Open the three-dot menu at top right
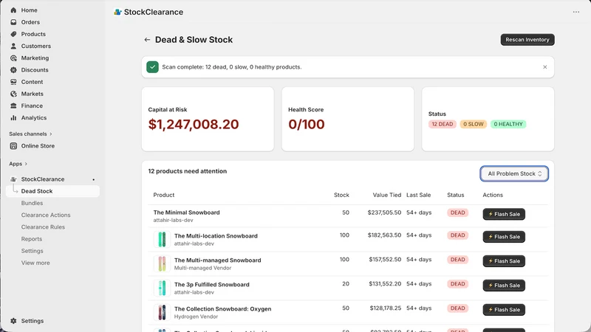Viewport: 591px width, 332px height. coord(576,12)
